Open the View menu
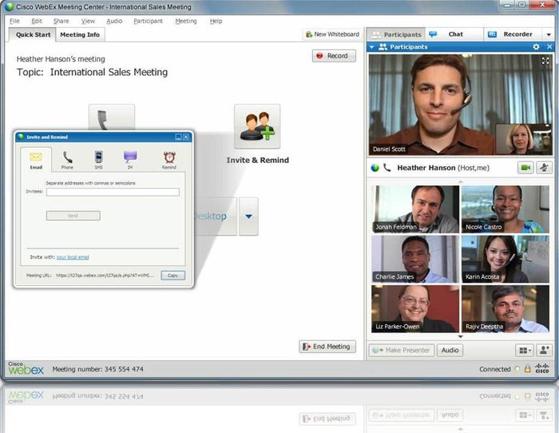 [88, 21]
